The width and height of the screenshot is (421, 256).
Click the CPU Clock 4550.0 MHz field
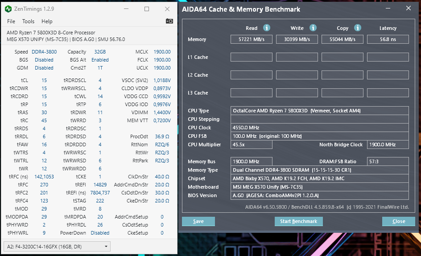(x=319, y=128)
